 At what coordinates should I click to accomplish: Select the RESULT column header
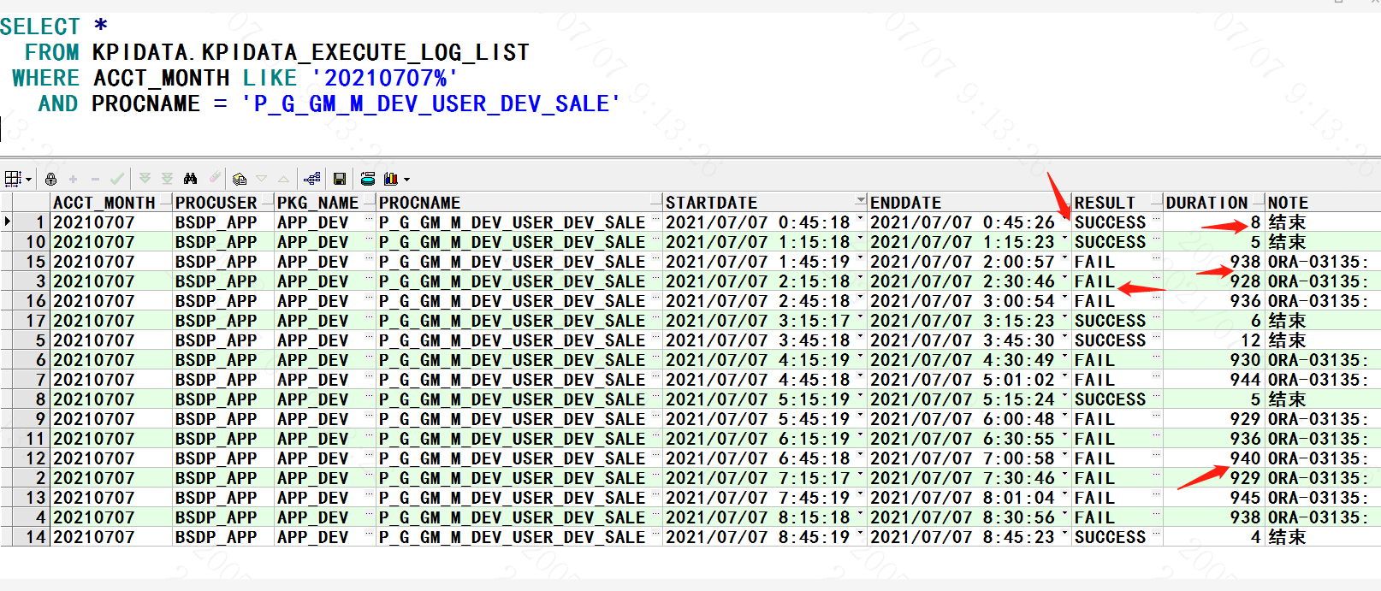pyautogui.click(x=1117, y=203)
